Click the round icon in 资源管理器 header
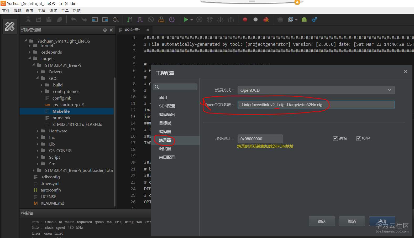 (x=105, y=30)
